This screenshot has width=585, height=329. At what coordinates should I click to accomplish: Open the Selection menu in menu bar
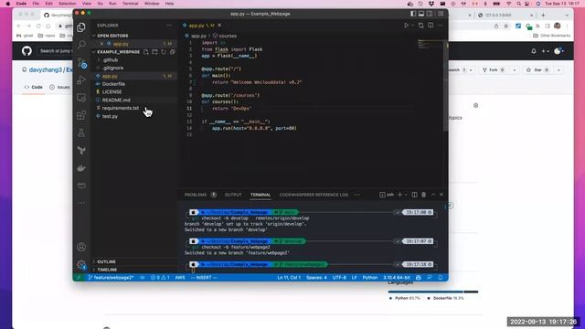(x=67, y=4)
